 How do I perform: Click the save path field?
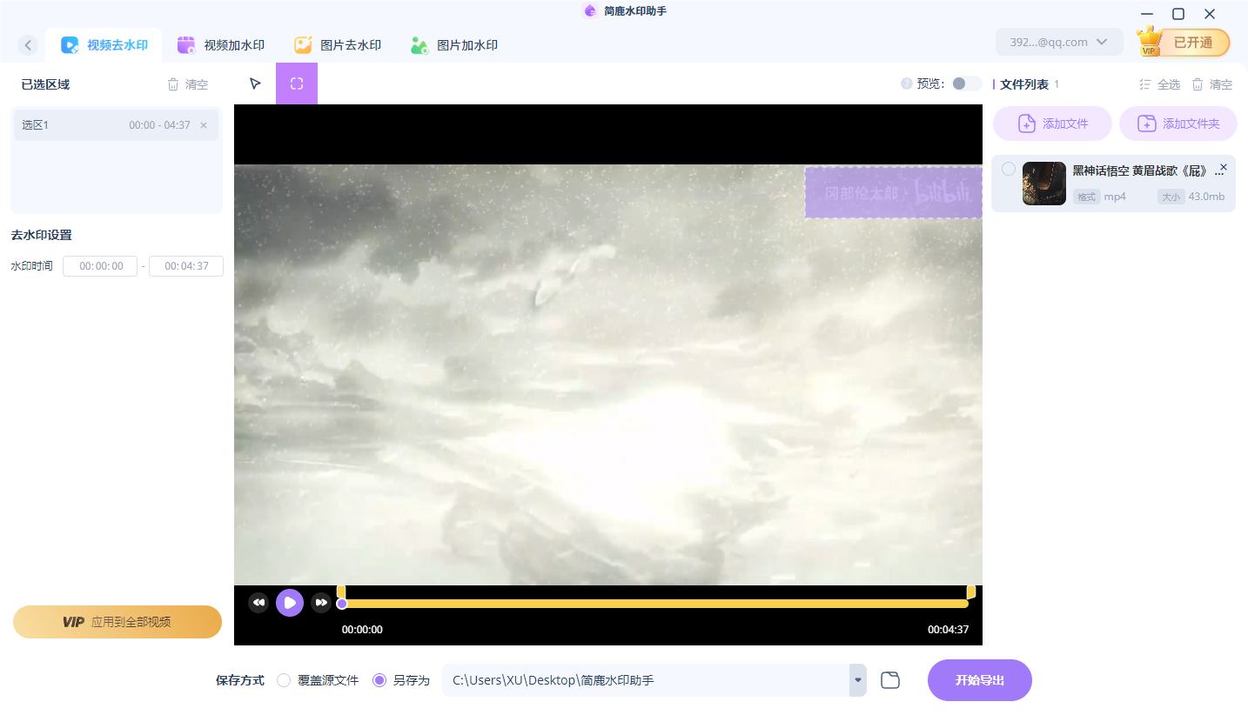(646, 680)
